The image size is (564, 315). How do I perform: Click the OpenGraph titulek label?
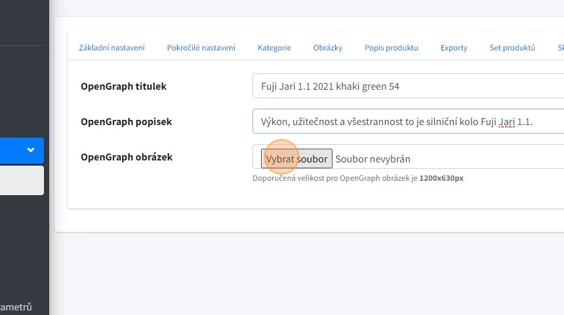pos(123,86)
